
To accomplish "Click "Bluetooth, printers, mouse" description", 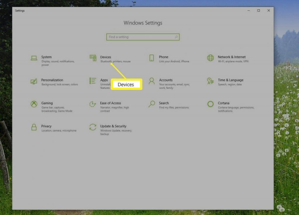I will [x=115, y=61].
